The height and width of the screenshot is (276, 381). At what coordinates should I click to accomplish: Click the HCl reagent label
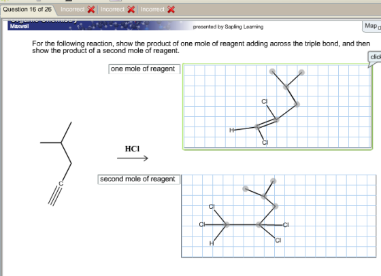point(132,149)
